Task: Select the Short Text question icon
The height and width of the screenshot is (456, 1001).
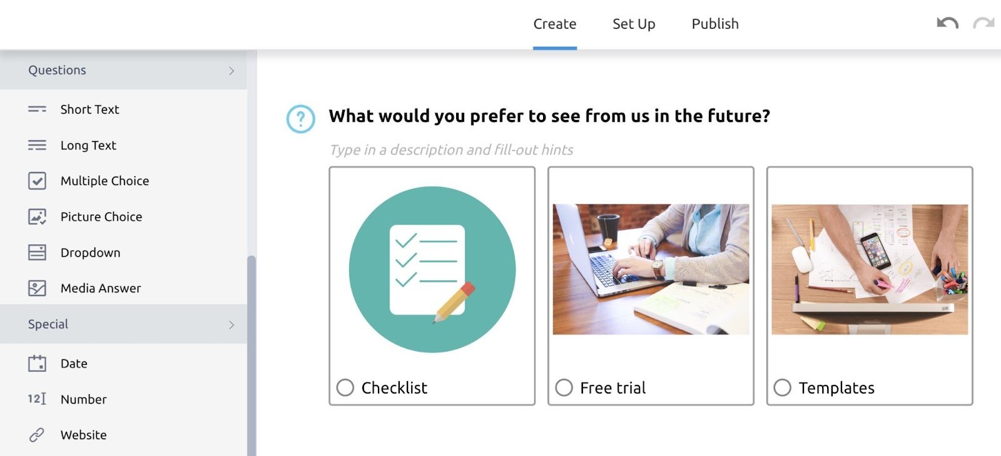Action: [x=37, y=109]
